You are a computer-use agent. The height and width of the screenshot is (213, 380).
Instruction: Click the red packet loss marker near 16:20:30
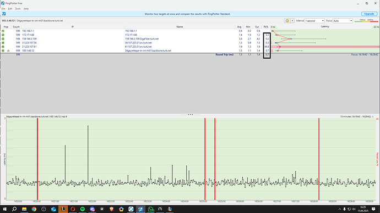[x=37, y=159]
